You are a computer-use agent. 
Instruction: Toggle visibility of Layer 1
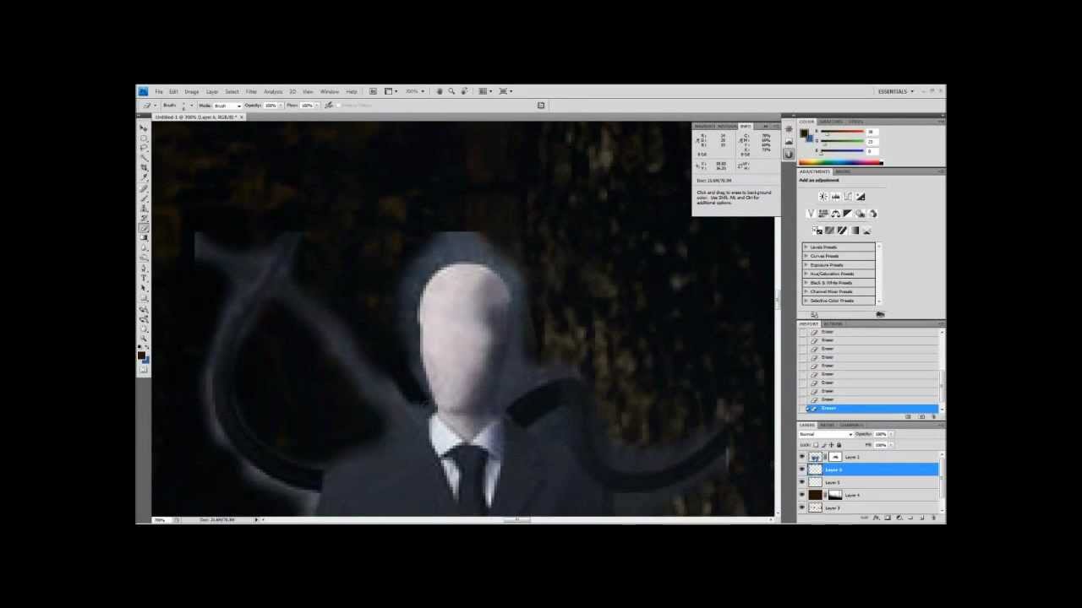802,457
